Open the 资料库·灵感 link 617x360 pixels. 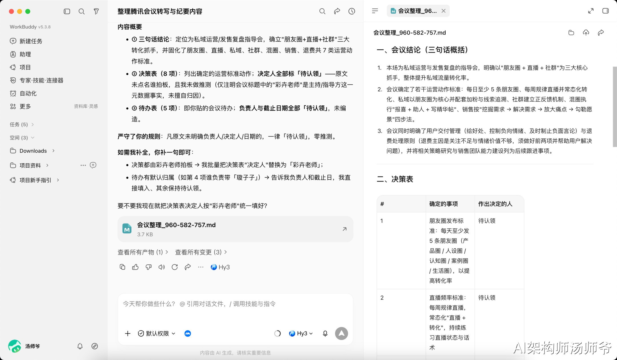tap(86, 106)
